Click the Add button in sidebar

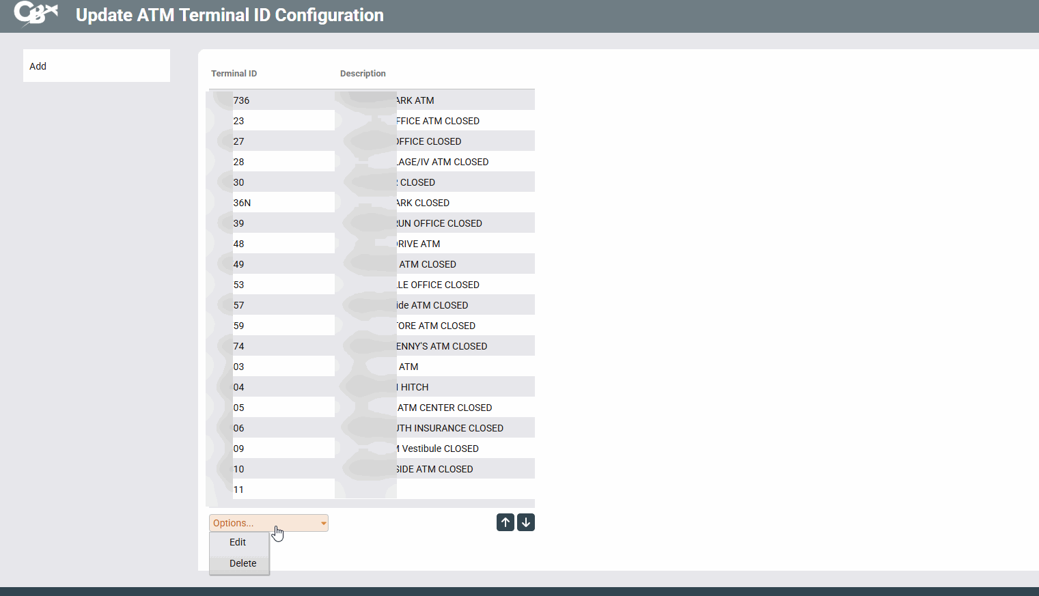(x=38, y=66)
